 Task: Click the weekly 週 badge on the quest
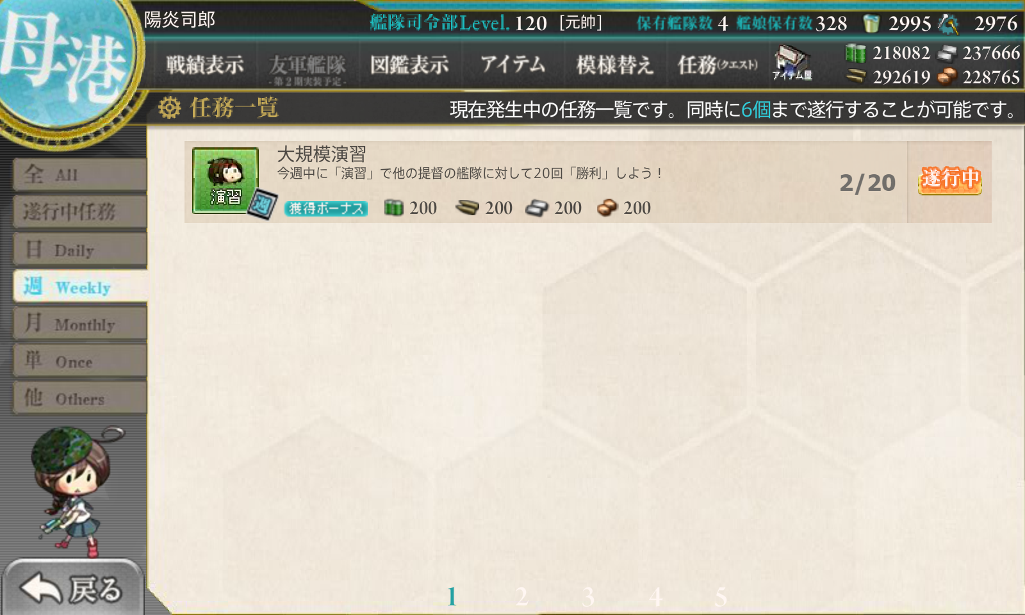[x=262, y=205]
